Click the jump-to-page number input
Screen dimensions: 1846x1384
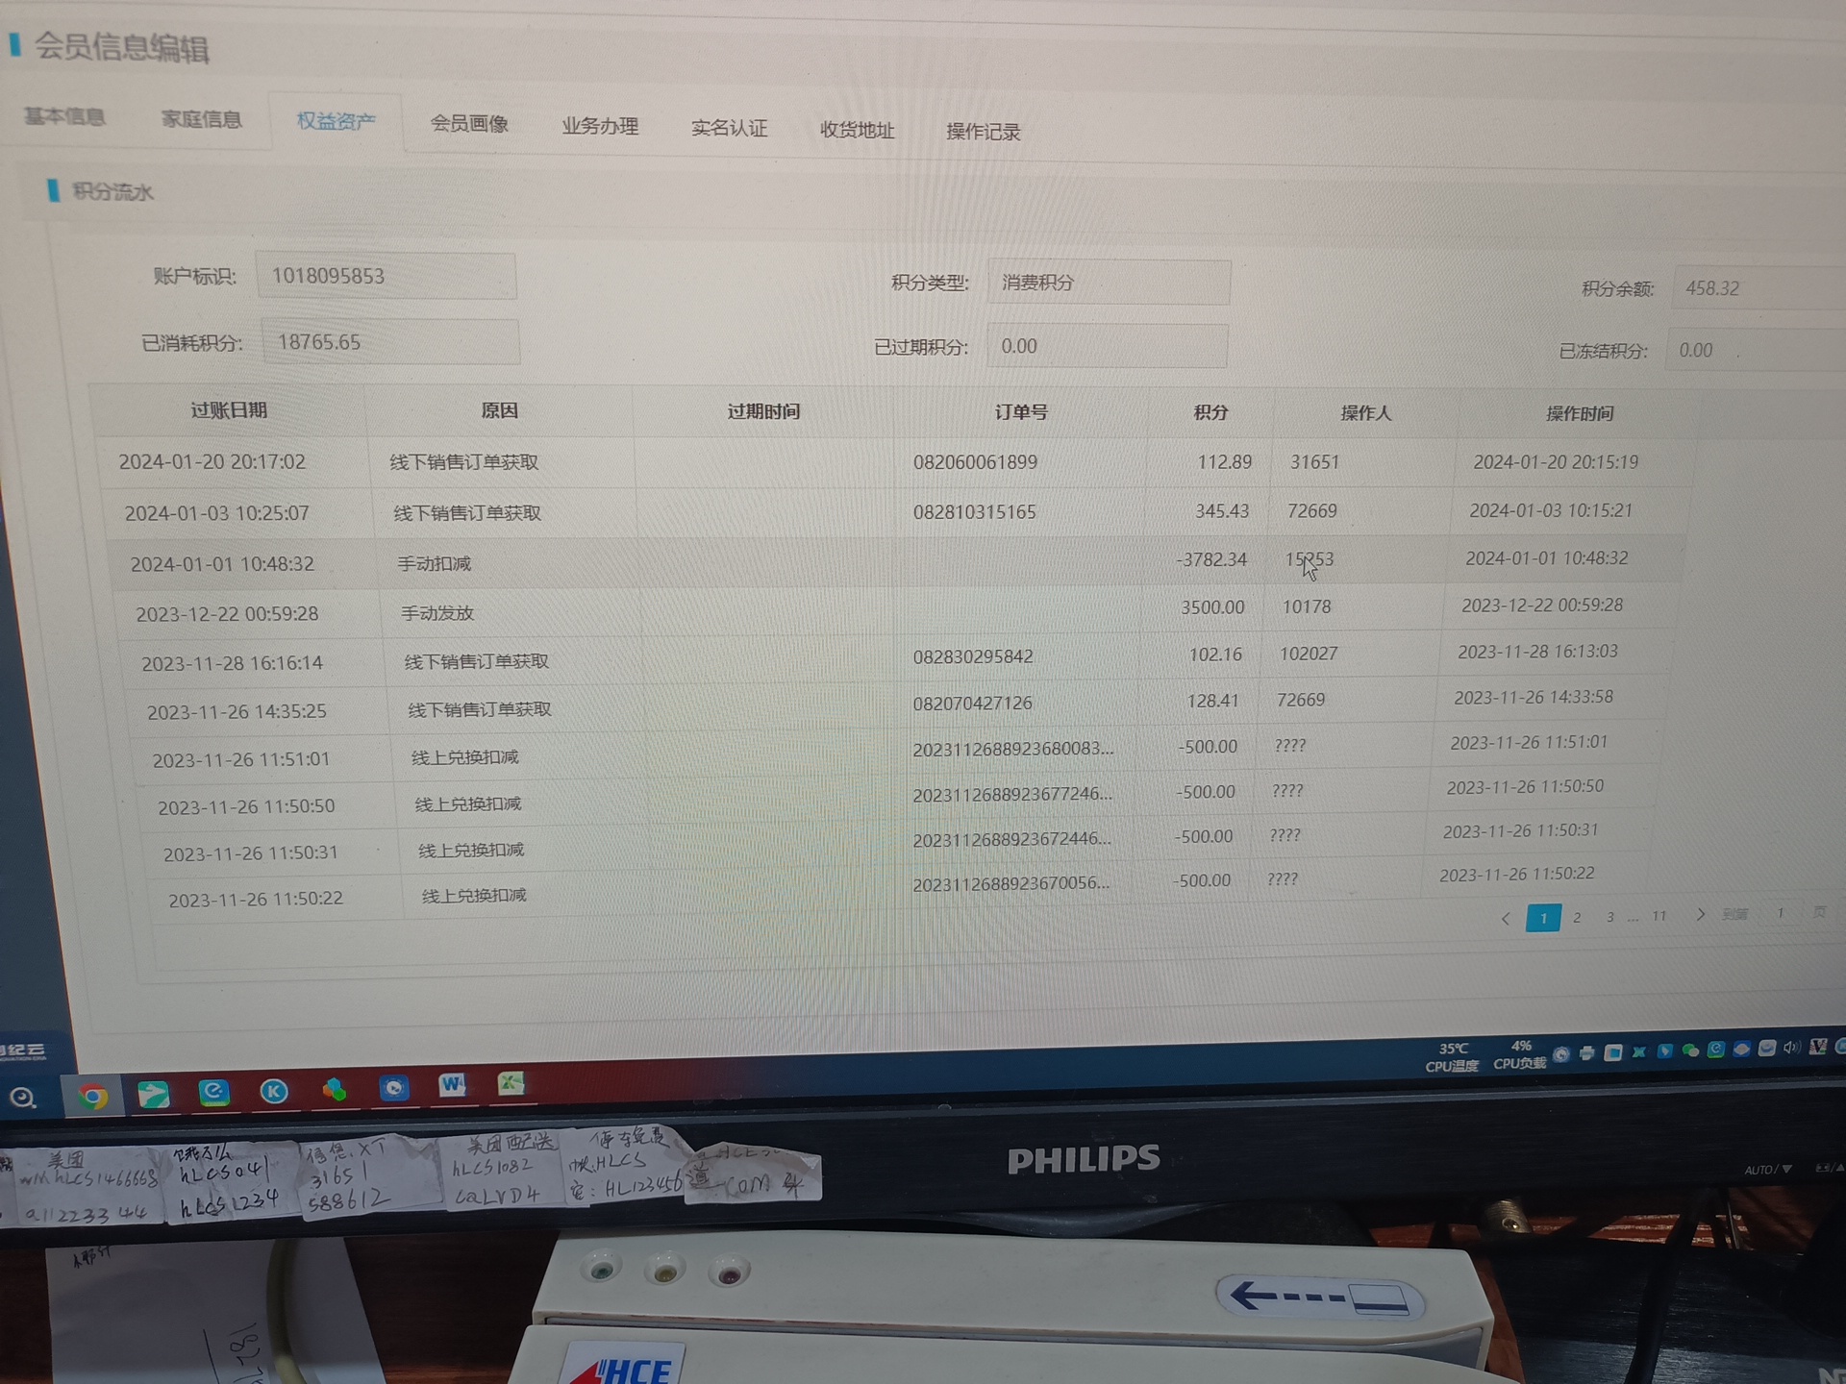point(1780,913)
